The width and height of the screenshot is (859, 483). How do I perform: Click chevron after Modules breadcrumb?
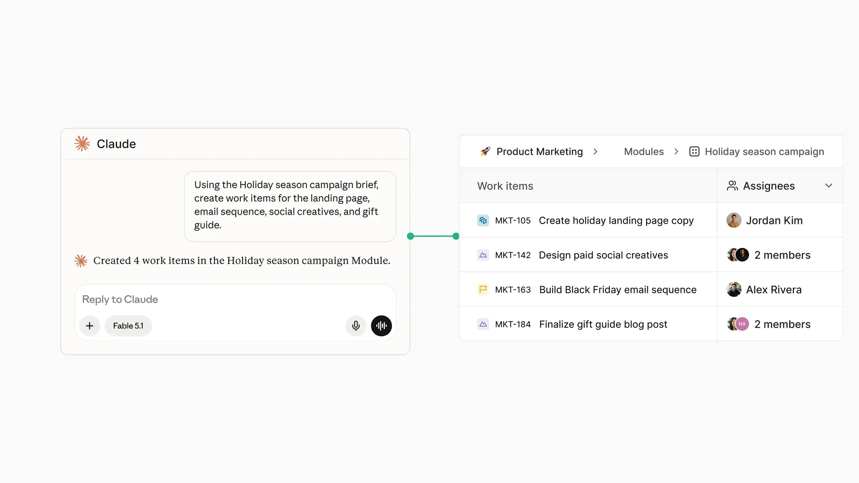pos(676,152)
